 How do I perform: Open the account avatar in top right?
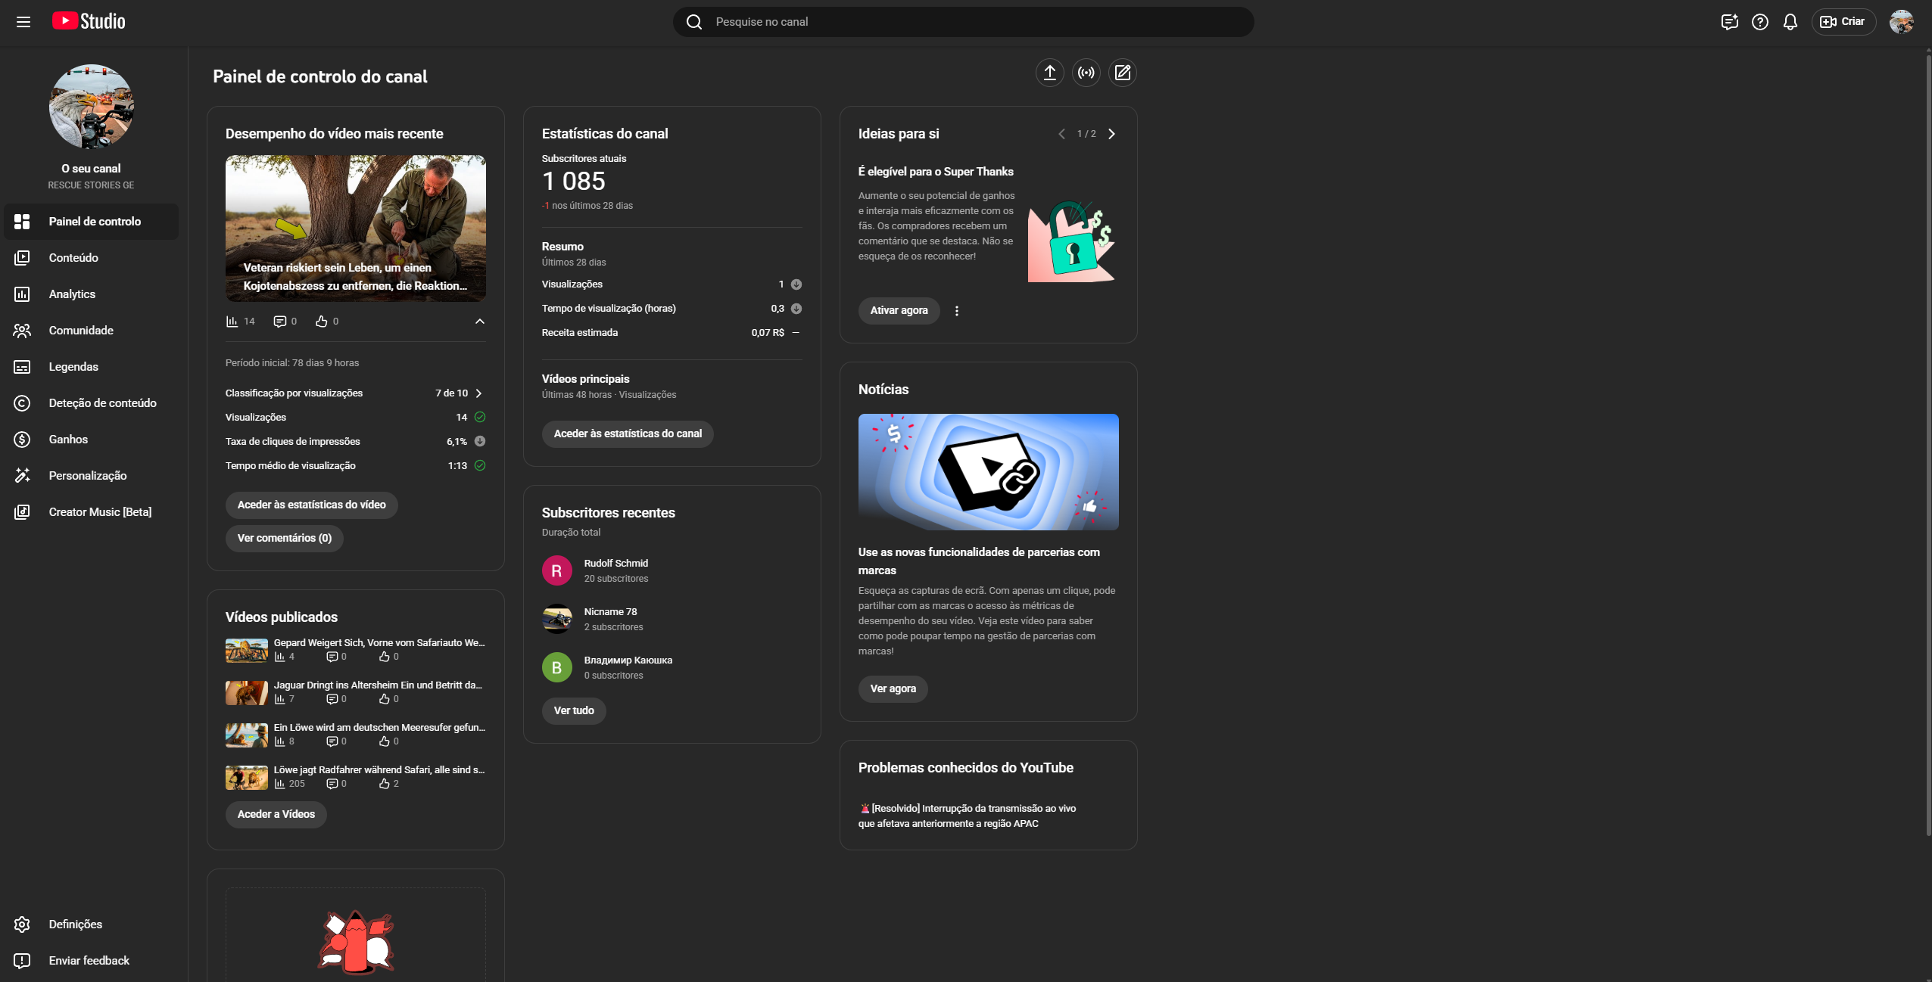point(1901,22)
